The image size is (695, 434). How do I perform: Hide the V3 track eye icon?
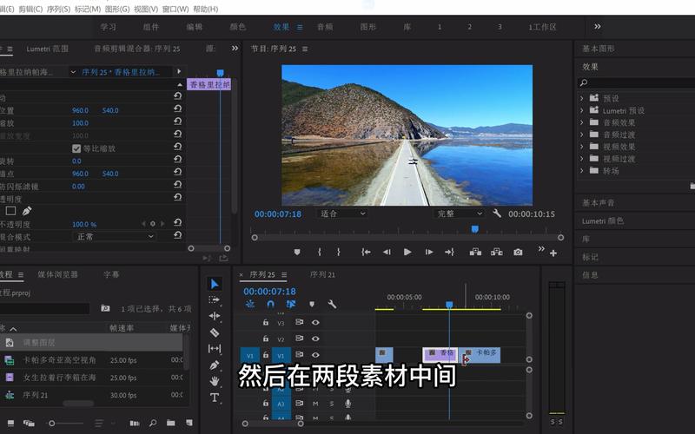point(315,322)
